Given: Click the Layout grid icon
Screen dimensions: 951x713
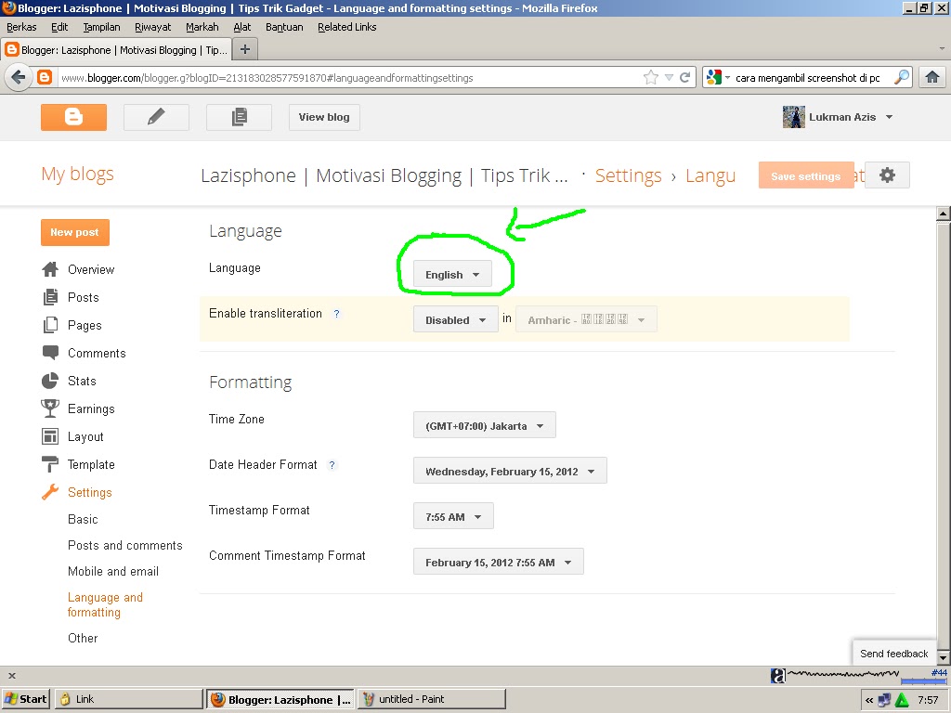Looking at the screenshot, I should [x=50, y=436].
